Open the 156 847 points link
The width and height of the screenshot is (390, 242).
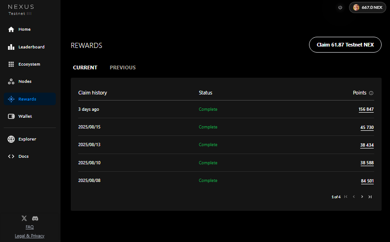click(x=366, y=109)
